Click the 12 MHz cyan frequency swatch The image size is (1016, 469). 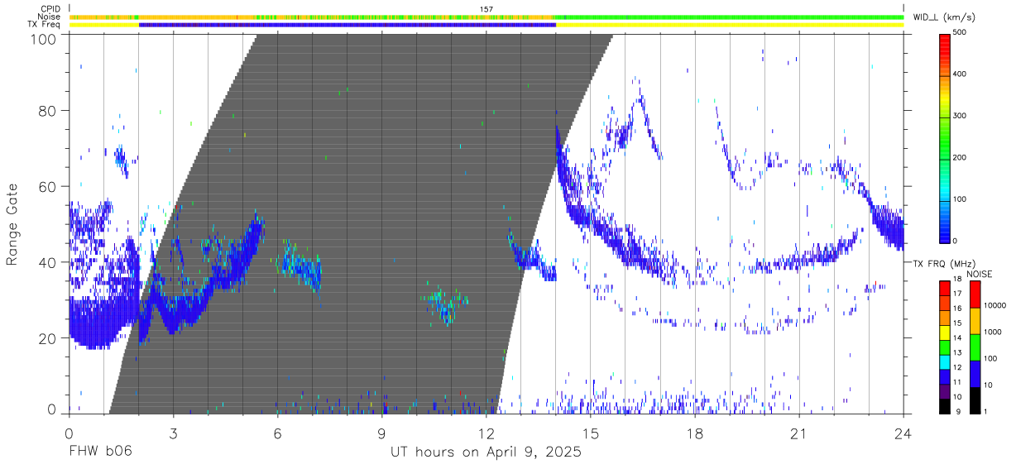946,362
